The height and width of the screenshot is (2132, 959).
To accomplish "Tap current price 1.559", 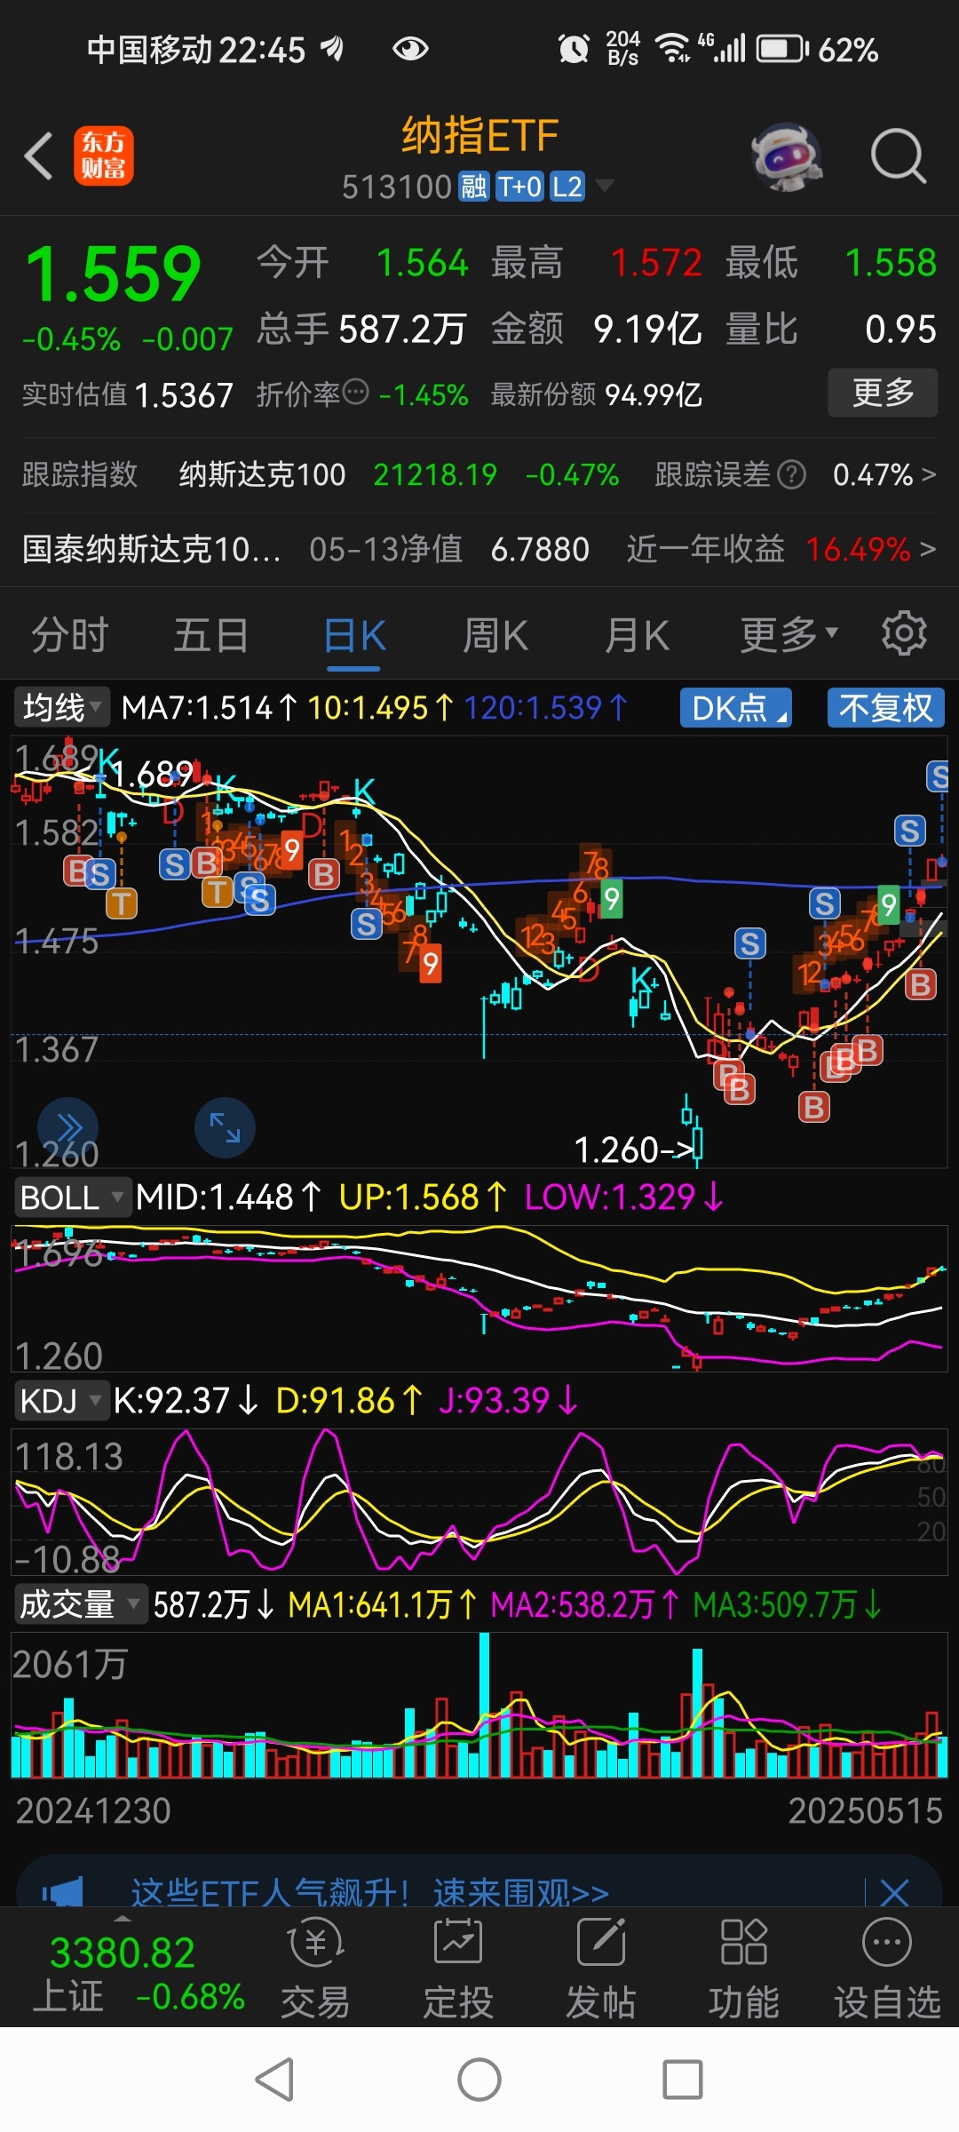I will [x=114, y=274].
